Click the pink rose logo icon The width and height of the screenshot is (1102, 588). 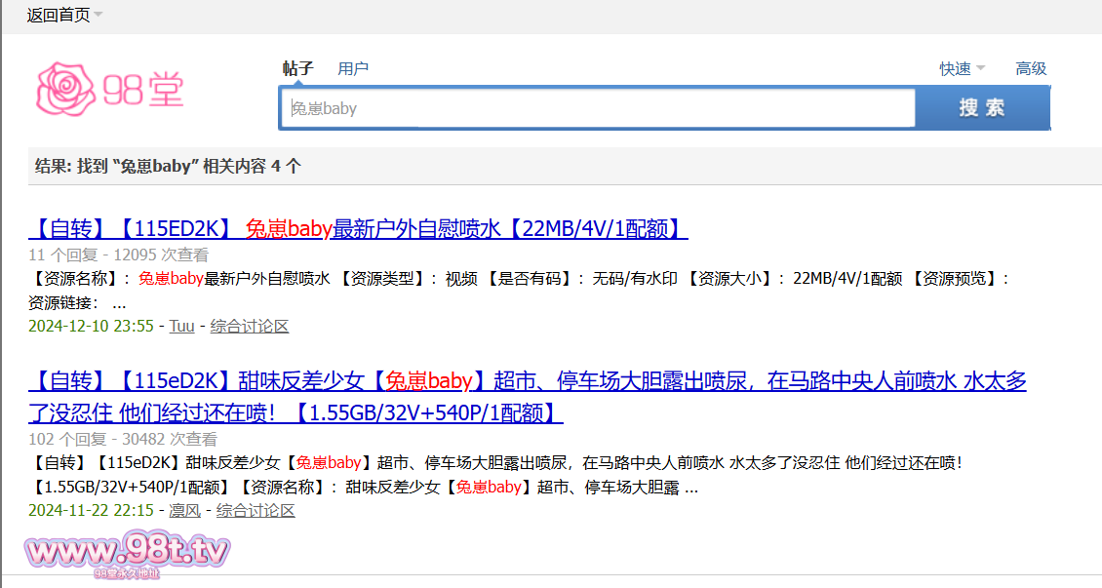tap(66, 89)
